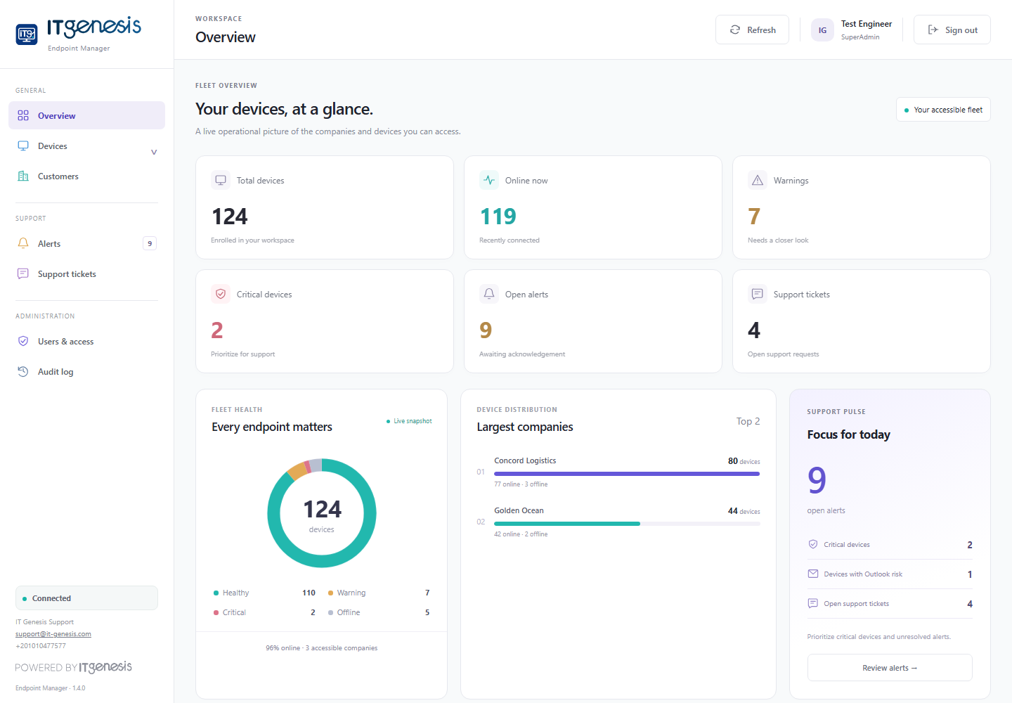This screenshot has width=1012, height=703.
Task: Click the Critical legend entry
Action: coord(264,612)
